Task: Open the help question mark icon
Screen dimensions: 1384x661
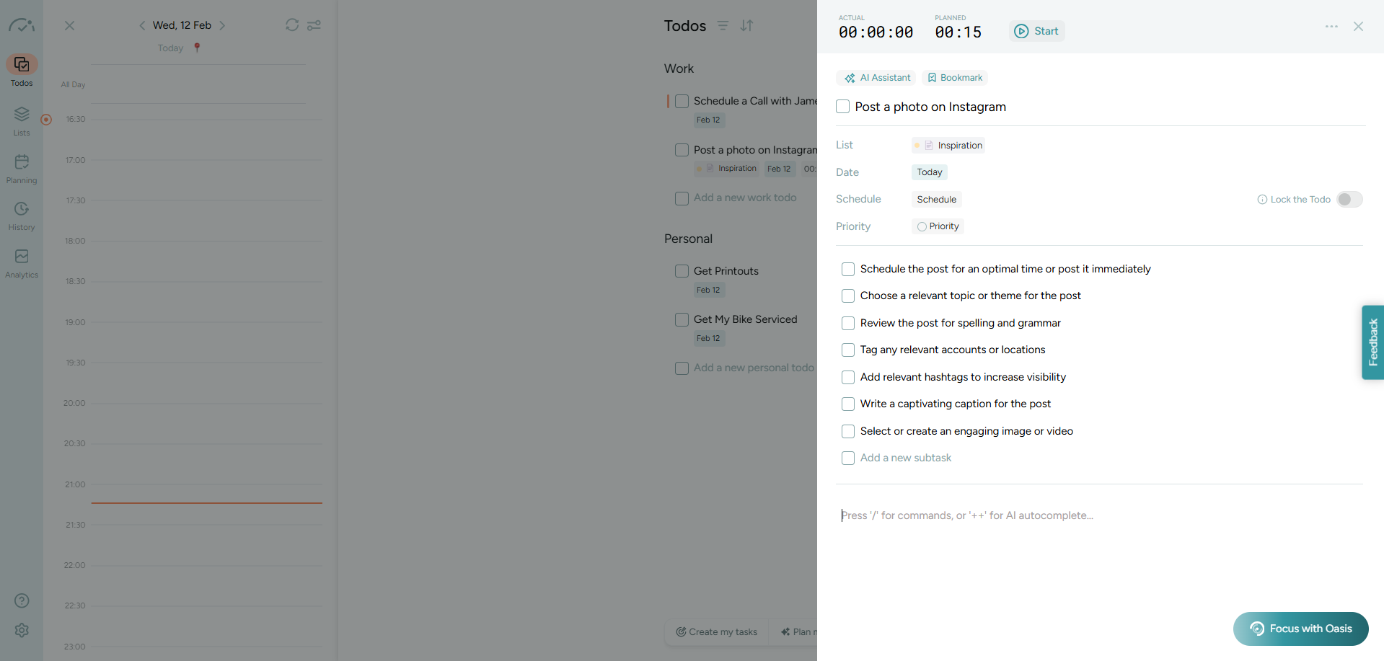Action: pos(22,600)
